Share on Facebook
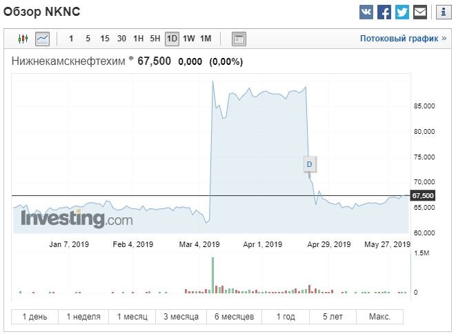The image size is (456, 334). 384,12
